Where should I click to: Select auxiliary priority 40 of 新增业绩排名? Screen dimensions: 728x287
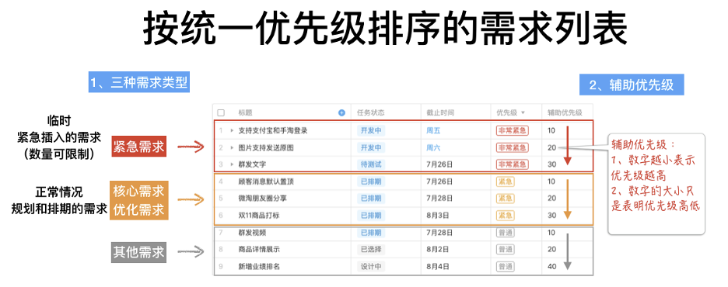click(x=551, y=267)
